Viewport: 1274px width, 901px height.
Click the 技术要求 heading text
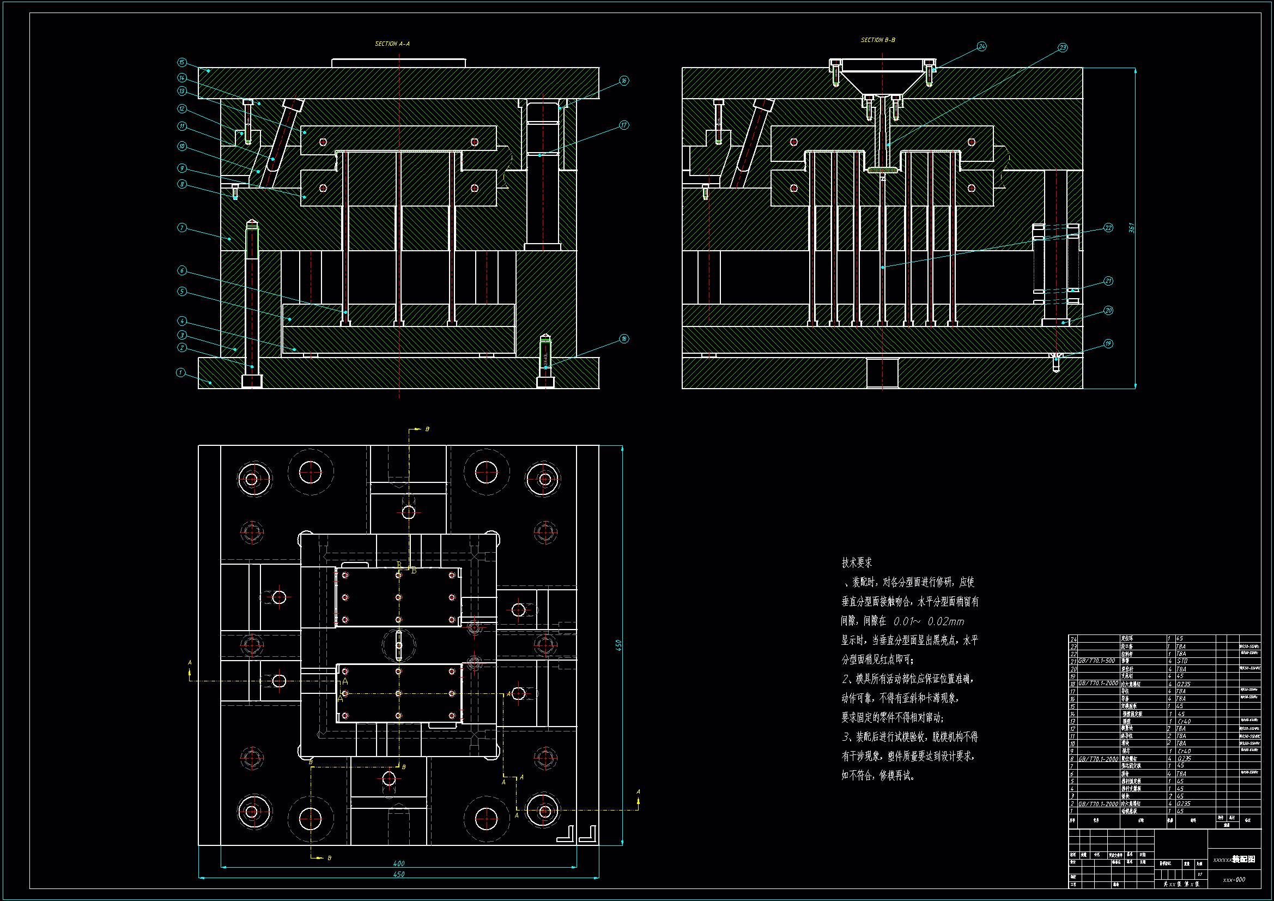856,563
